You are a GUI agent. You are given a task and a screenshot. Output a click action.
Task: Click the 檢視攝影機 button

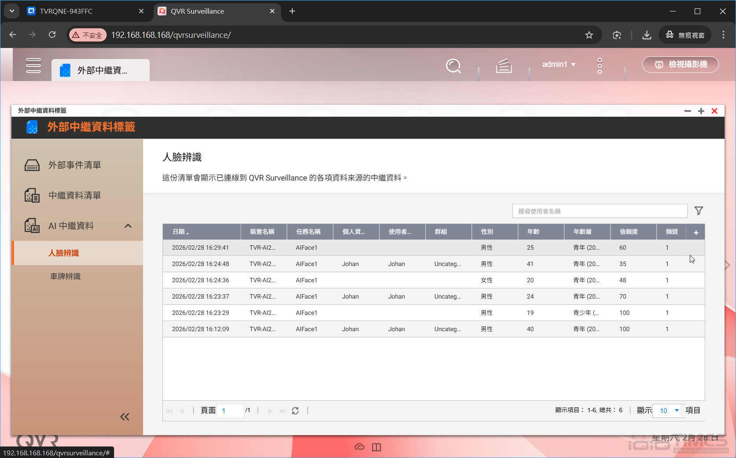point(680,64)
